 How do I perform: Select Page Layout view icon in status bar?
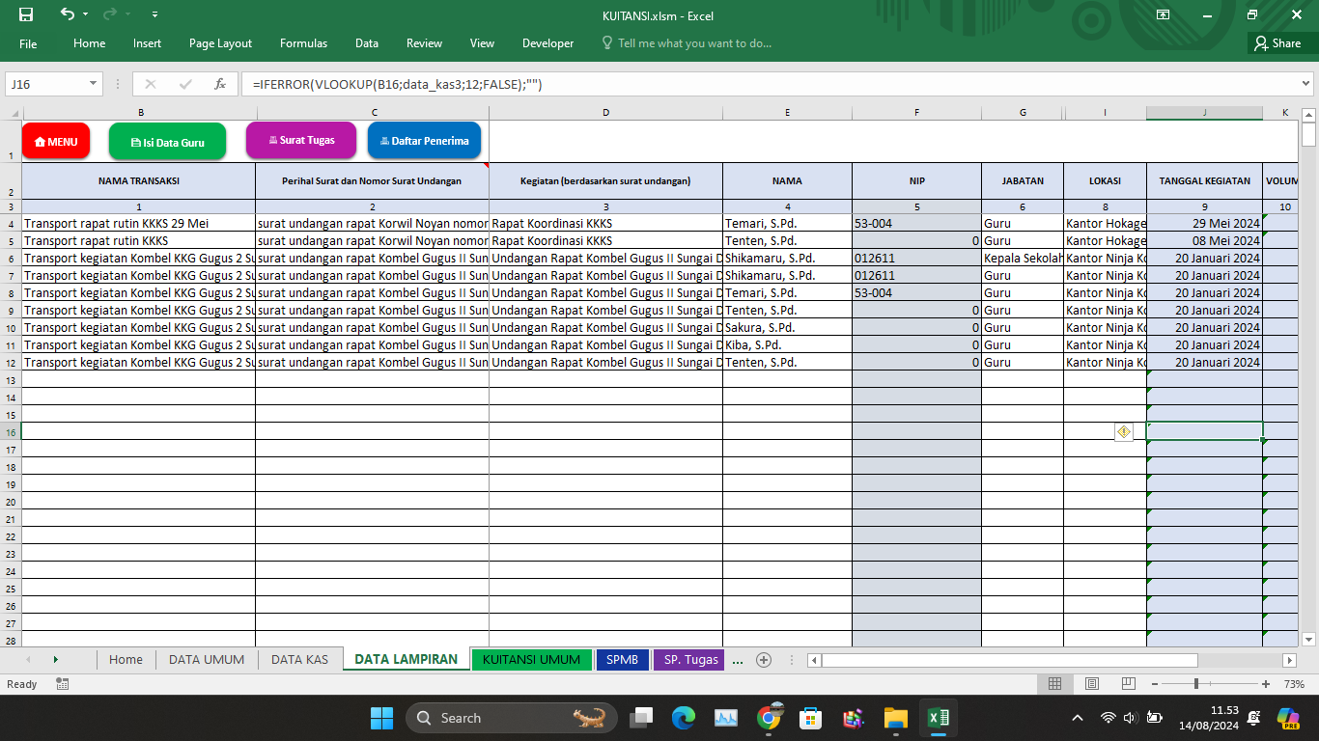click(1091, 684)
